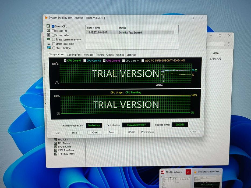Open the Voltages tab
251x188 pixels.
coord(89,55)
